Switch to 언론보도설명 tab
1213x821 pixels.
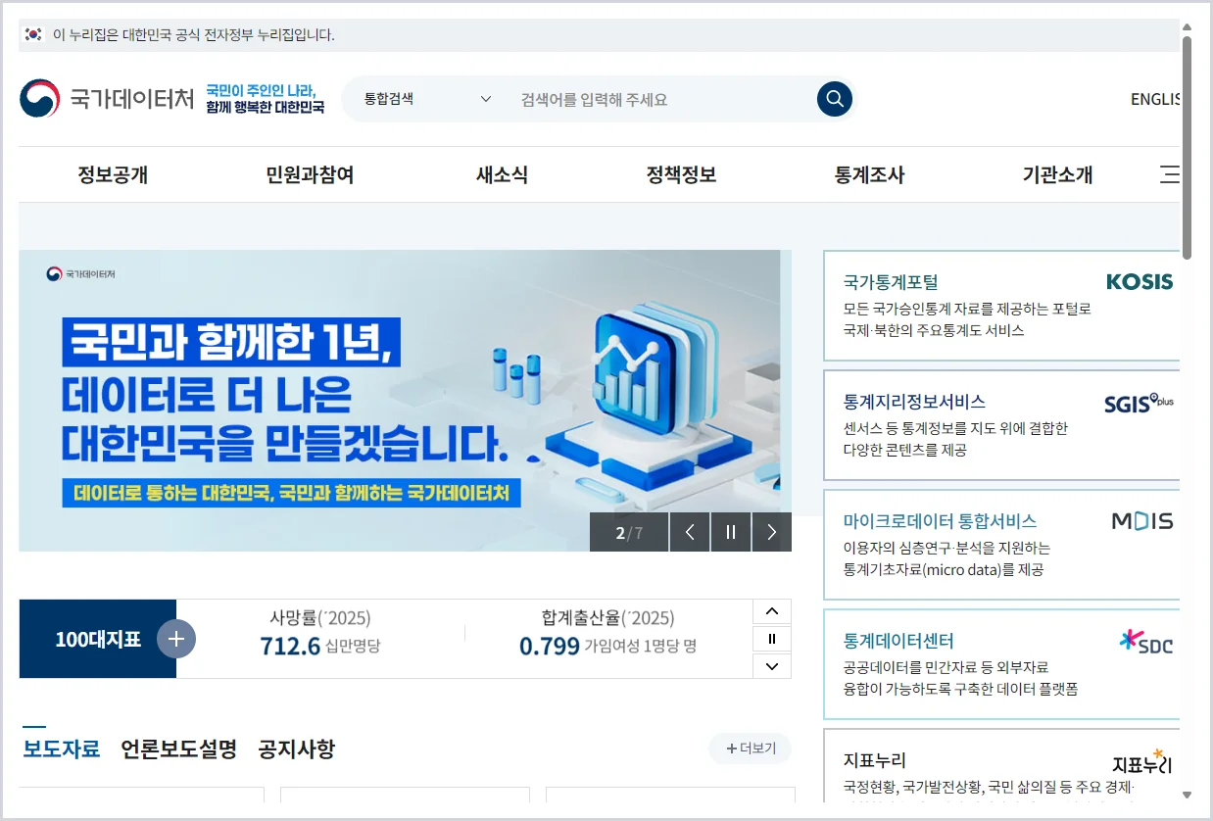(179, 749)
